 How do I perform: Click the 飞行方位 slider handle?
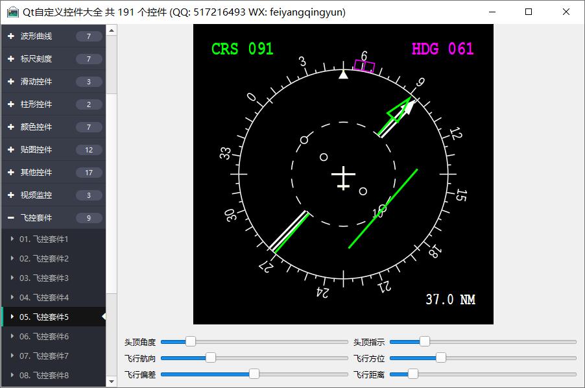point(441,358)
